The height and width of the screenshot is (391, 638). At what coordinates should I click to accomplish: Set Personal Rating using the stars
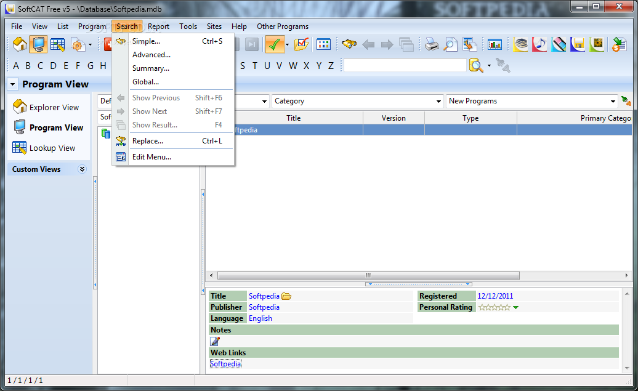(x=494, y=308)
